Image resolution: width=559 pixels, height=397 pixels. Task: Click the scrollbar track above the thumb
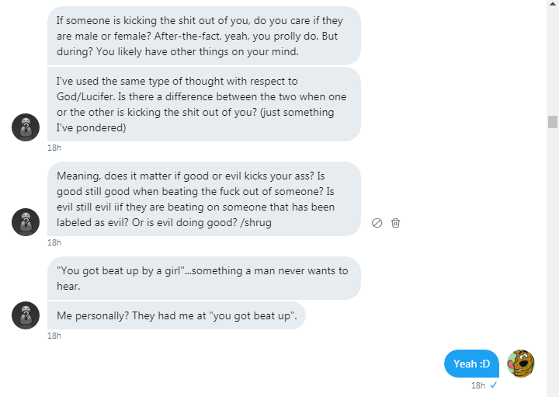click(x=553, y=54)
